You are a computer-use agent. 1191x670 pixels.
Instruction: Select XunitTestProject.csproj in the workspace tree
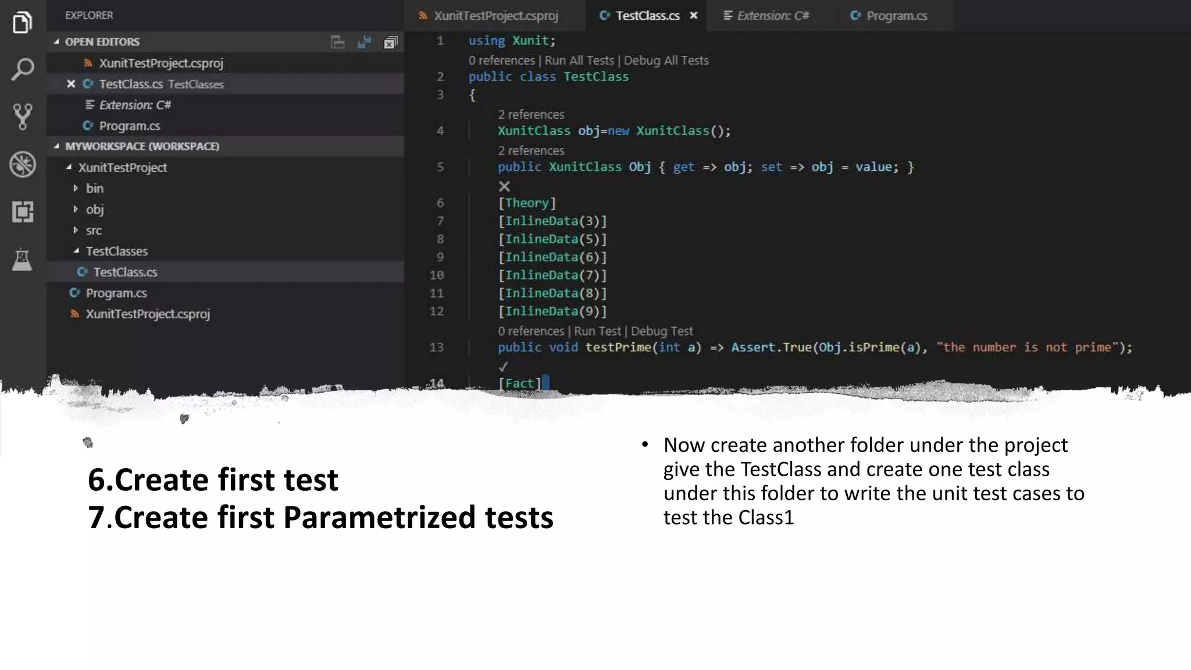(148, 314)
